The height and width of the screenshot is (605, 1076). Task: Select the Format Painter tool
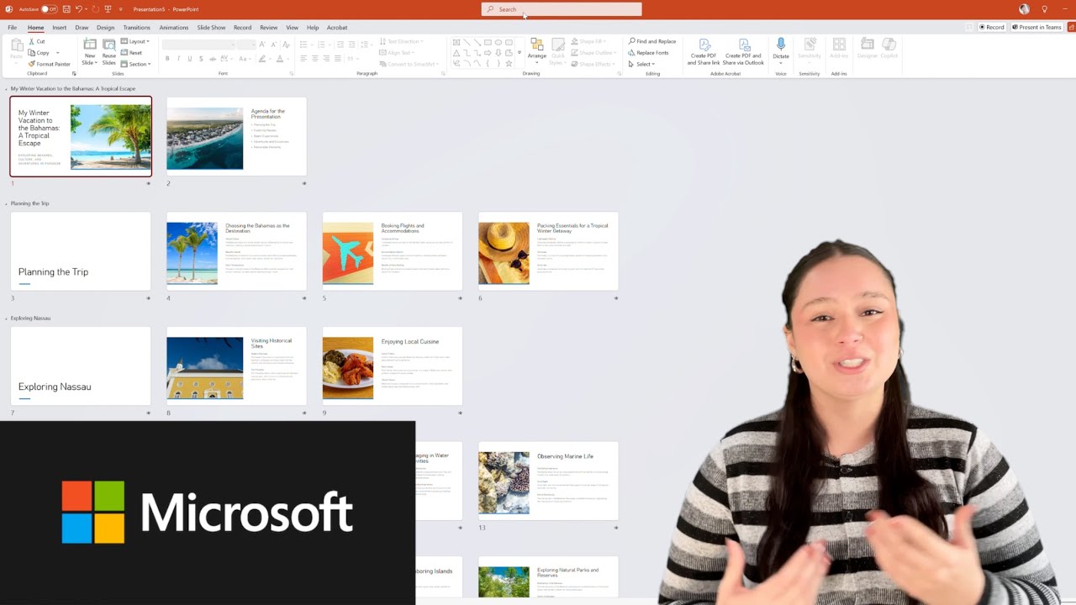[49, 64]
